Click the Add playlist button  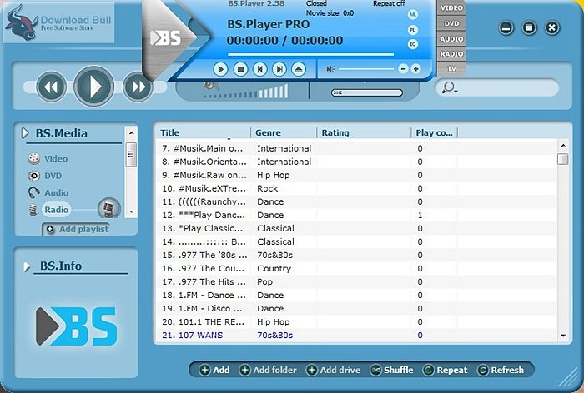point(77,229)
